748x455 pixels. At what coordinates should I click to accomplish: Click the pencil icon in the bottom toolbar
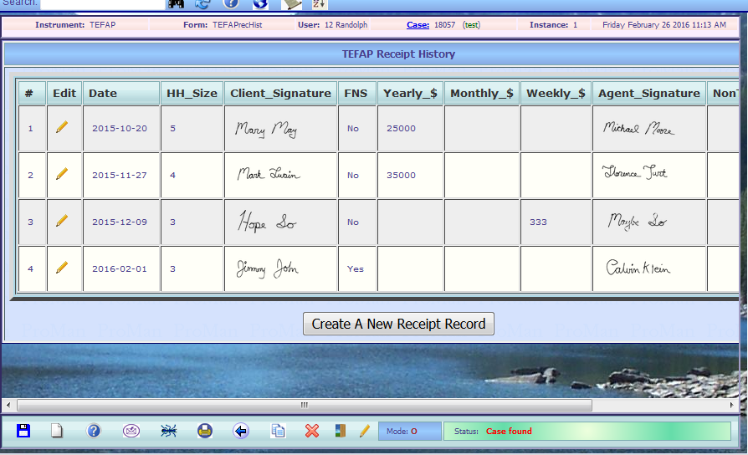(364, 431)
